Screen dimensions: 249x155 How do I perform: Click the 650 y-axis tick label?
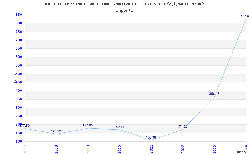tap(19, 49)
